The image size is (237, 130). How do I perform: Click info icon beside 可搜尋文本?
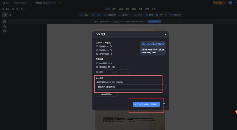(111, 50)
